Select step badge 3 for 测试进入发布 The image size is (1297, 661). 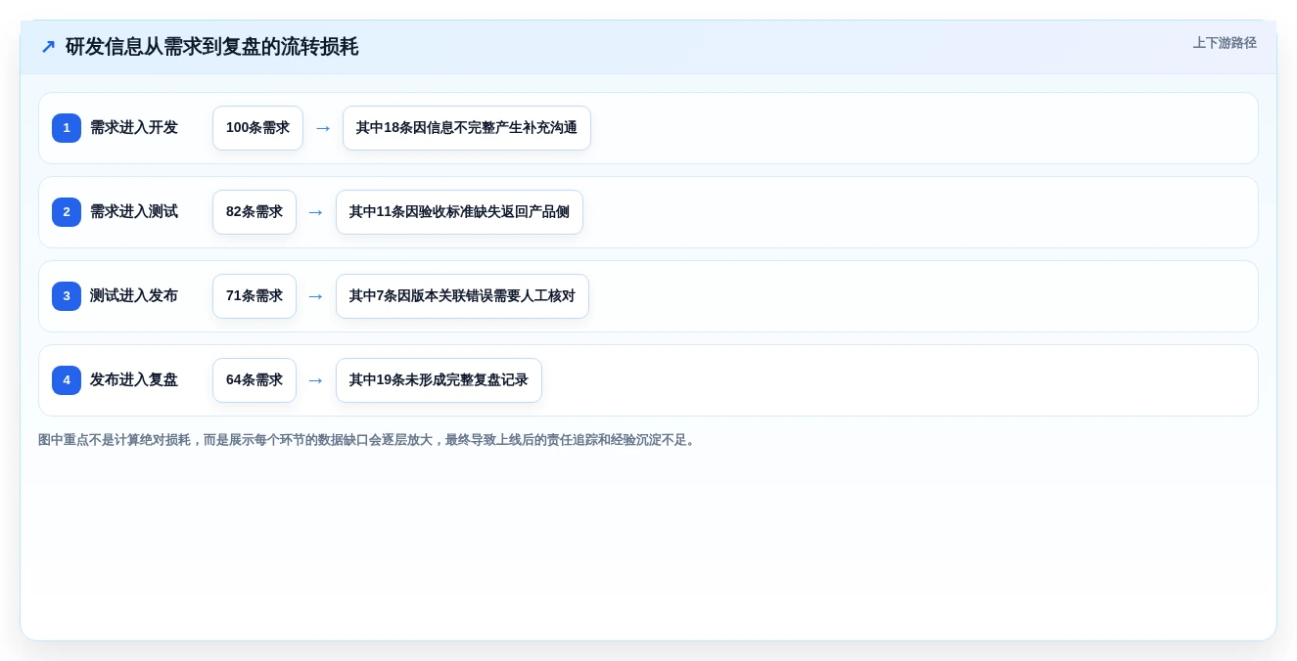coord(67,296)
